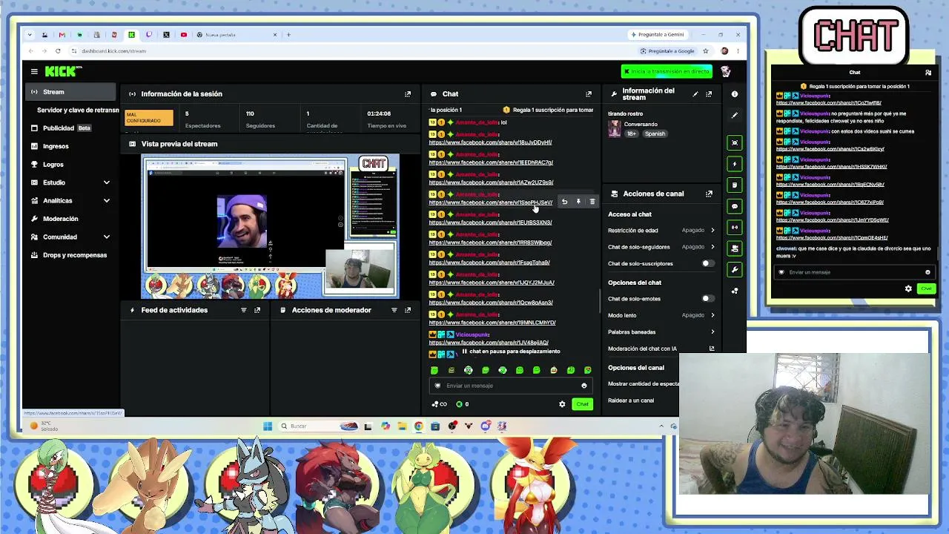Filter the Acciones de moderador panel
The image size is (949, 534).
(394, 310)
